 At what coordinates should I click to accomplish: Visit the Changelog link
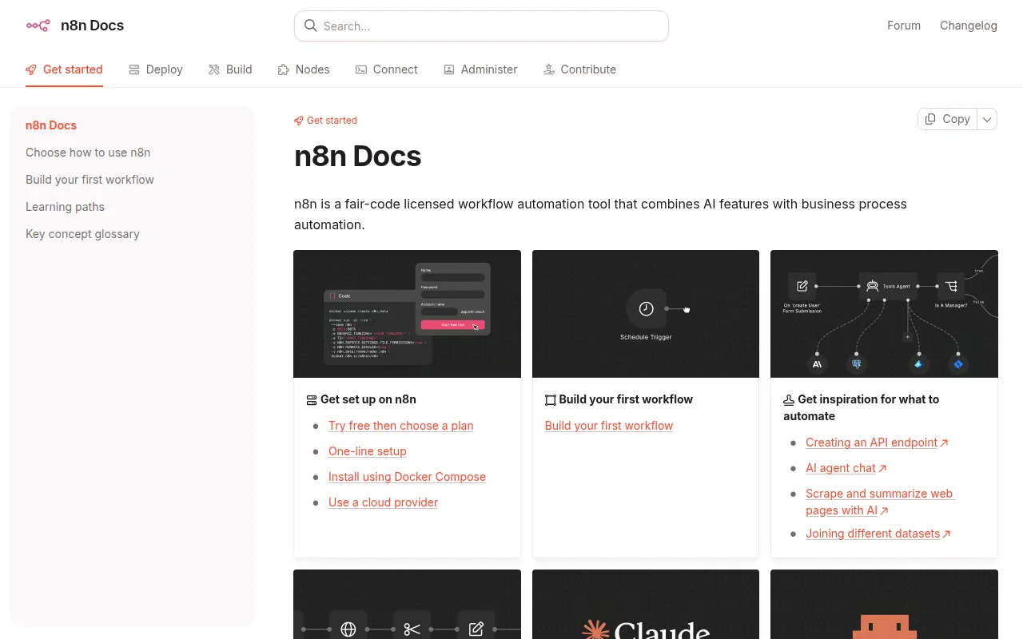coord(969,26)
